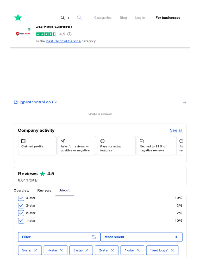This screenshot has width=200, height=266.
Task: Click the blue search submit icon
Action: [79, 18]
